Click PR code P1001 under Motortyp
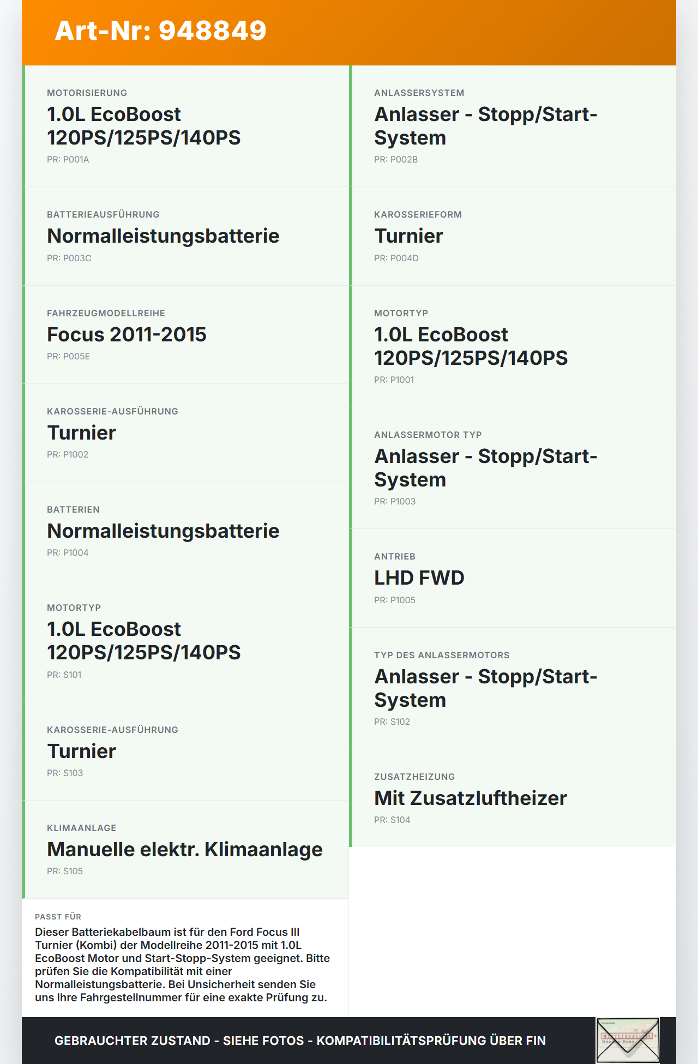Image resolution: width=698 pixels, height=1064 pixels. tap(394, 380)
